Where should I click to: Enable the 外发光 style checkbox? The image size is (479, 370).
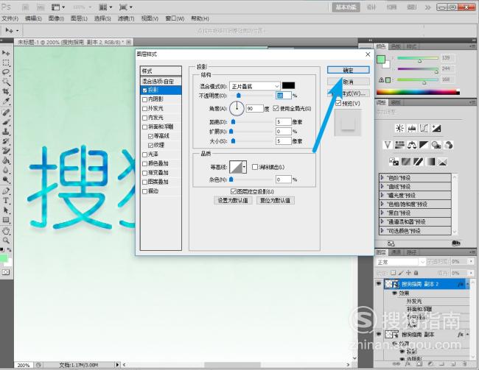tap(144, 109)
